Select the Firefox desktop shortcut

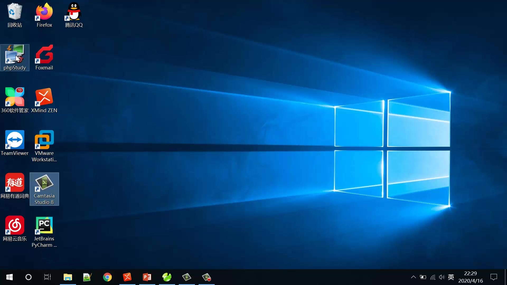pos(44,12)
